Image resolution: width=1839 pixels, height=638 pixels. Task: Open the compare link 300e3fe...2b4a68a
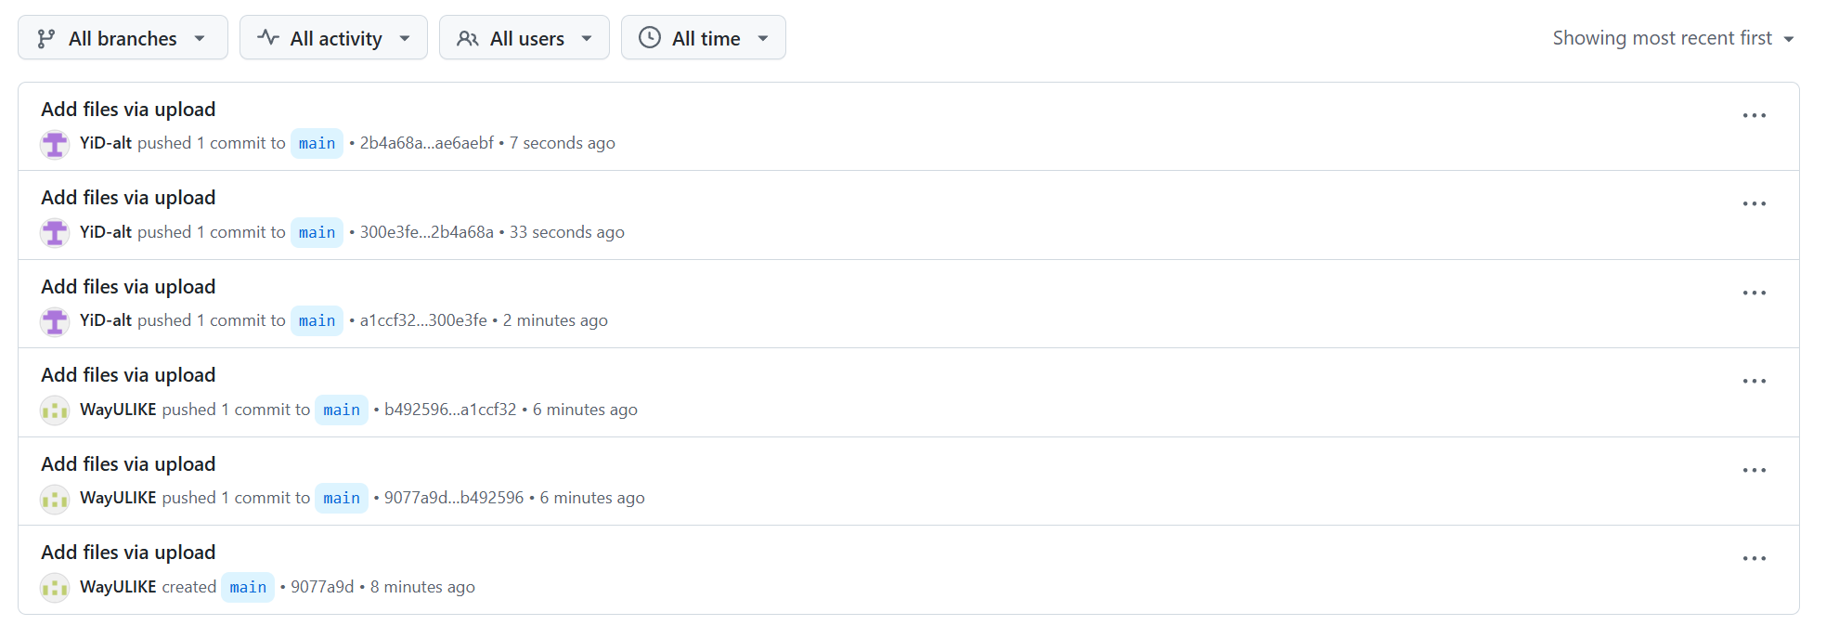427,232
